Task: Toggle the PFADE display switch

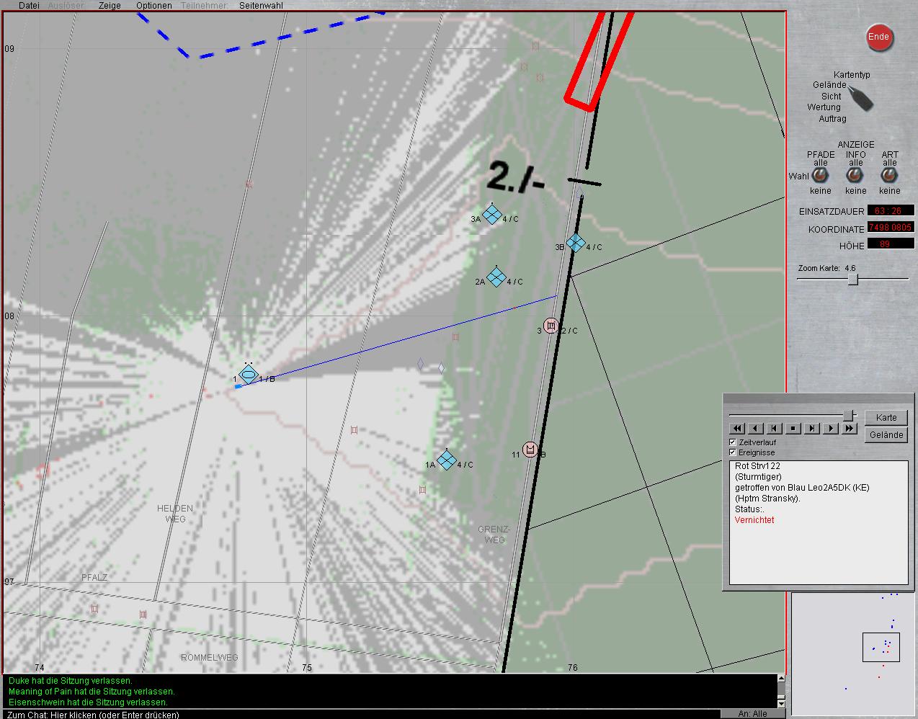Action: pos(820,176)
